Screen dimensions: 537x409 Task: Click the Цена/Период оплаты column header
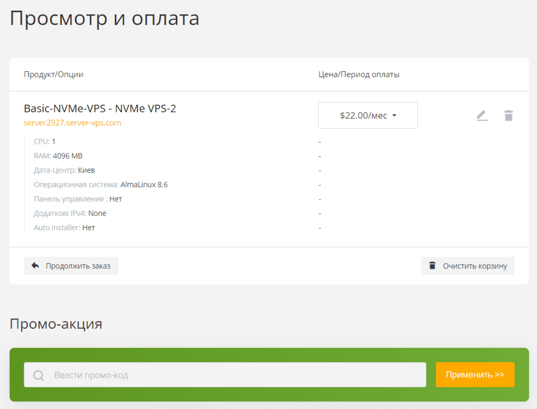(359, 74)
